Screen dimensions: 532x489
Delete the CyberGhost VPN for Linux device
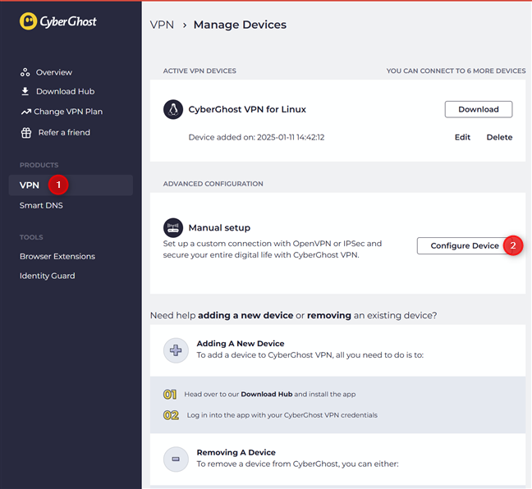(499, 137)
